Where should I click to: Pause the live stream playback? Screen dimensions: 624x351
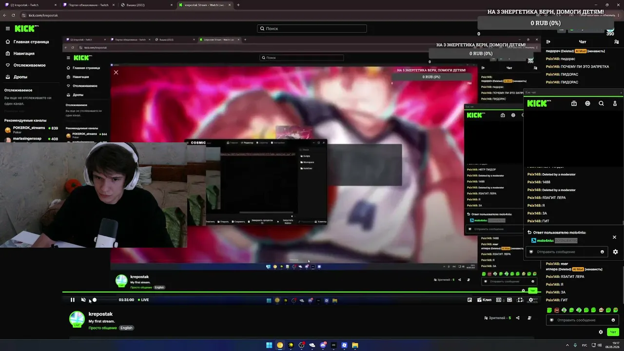tap(73, 300)
